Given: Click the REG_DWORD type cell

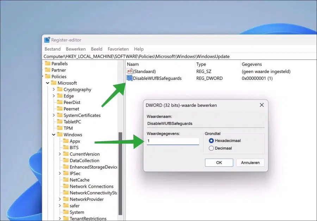Looking at the screenshot, I should click(x=210, y=78).
